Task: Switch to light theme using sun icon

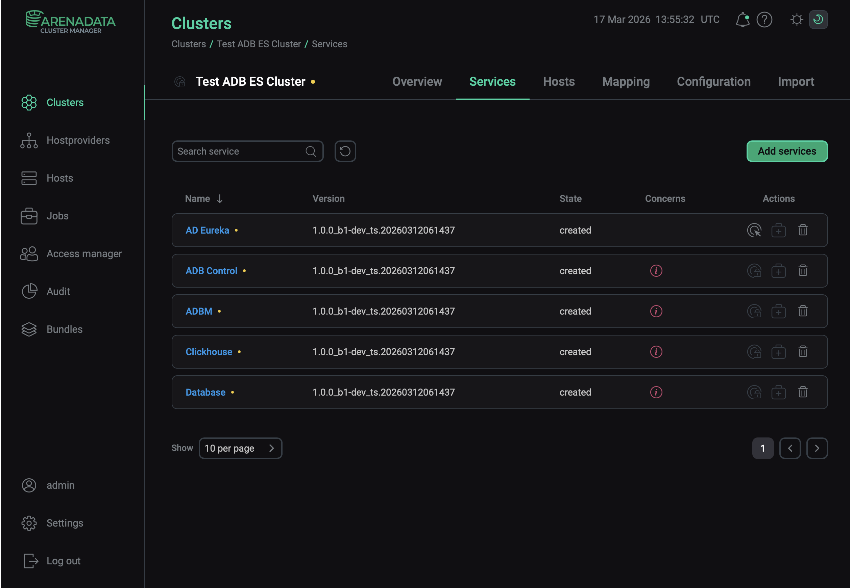Action: [x=796, y=20]
